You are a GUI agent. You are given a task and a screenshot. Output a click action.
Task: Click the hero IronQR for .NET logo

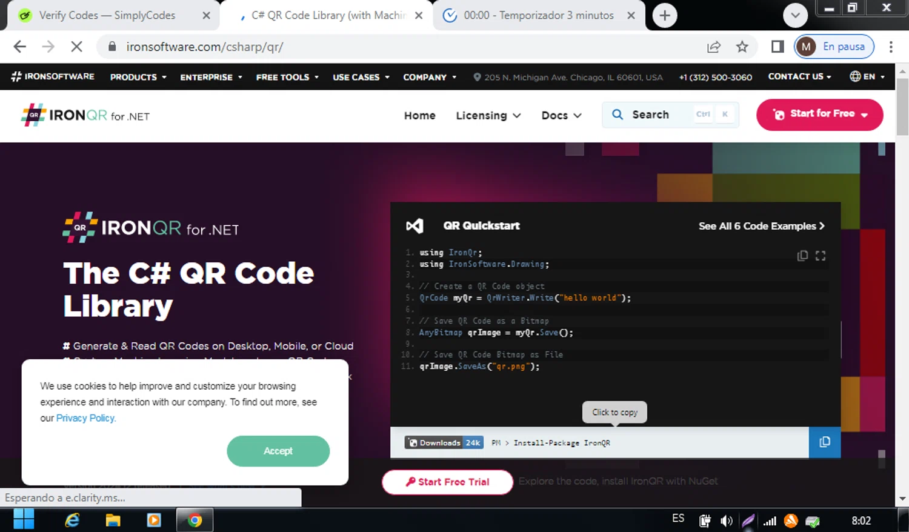point(151,228)
